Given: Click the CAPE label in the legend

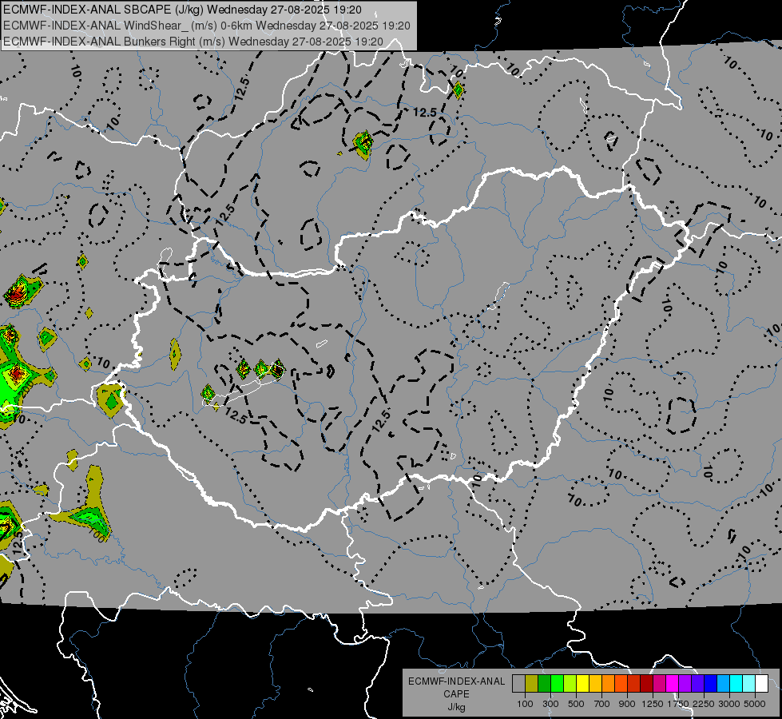Looking at the screenshot, I should (456, 694).
